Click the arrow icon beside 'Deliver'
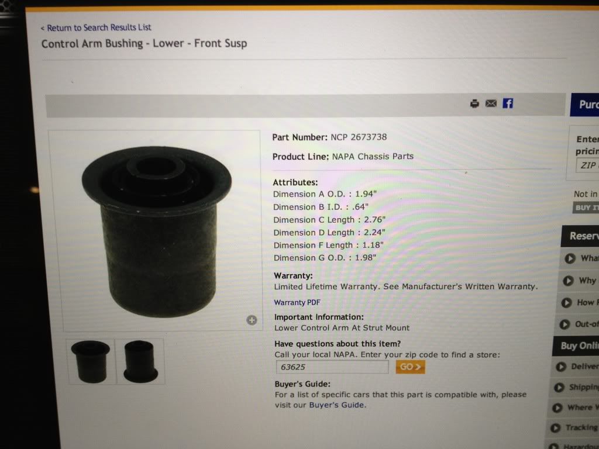Viewport: 599px width, 449px height. (x=561, y=367)
